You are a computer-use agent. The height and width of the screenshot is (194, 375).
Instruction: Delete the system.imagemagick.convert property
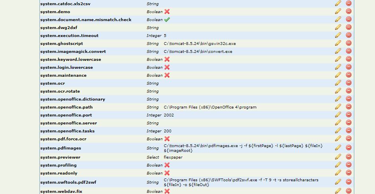click(349, 51)
